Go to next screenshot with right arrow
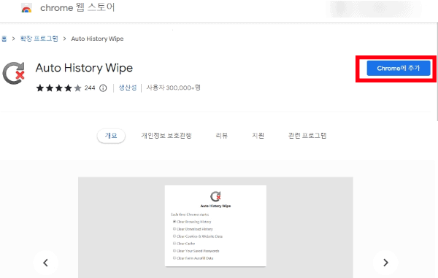438x278 pixels. point(385,263)
